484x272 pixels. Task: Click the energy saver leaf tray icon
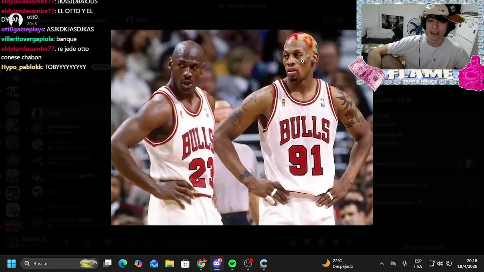tap(449, 263)
